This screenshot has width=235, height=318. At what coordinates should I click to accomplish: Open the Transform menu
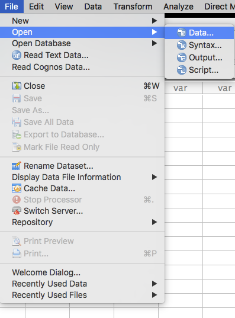click(133, 7)
